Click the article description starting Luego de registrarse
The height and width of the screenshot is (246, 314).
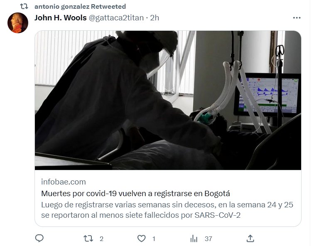point(167,210)
